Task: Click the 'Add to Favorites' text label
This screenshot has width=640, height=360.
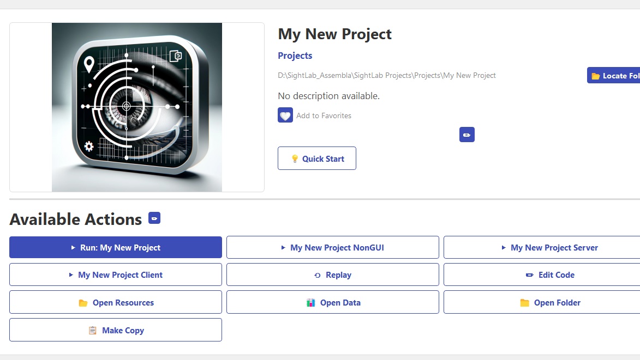Action: coord(324,115)
